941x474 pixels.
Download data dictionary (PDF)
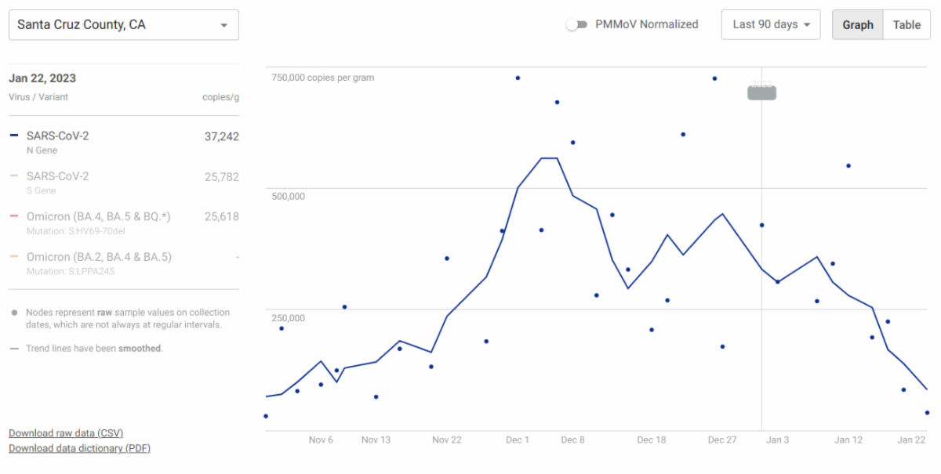79,448
